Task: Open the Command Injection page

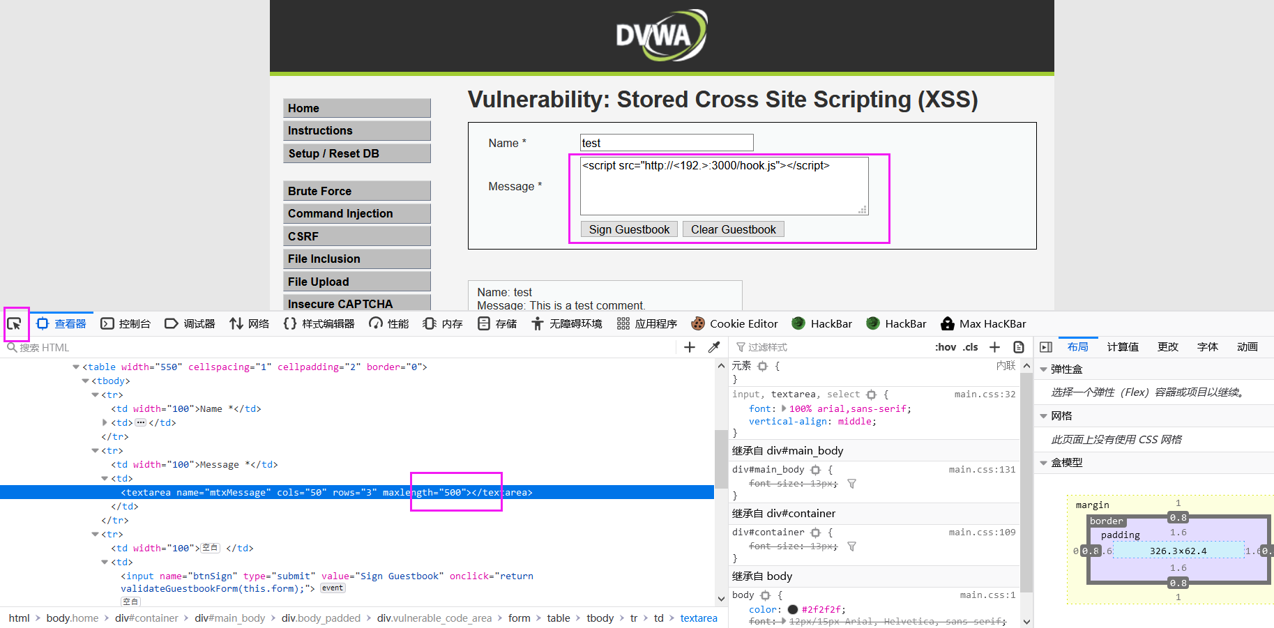Action: tap(357, 213)
